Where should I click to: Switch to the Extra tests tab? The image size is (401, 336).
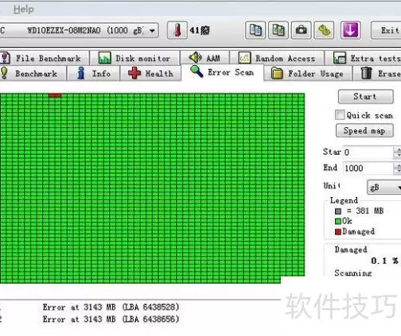tap(363, 58)
